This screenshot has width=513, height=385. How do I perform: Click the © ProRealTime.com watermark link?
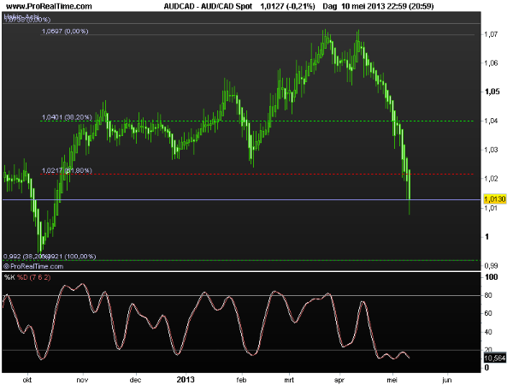click(x=32, y=265)
